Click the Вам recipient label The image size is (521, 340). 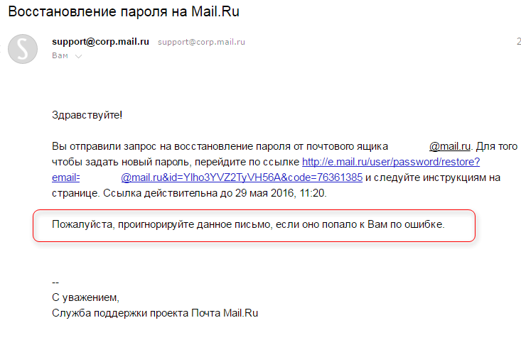(x=60, y=56)
